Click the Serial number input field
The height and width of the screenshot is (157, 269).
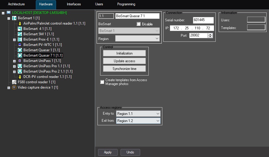coord(203,20)
